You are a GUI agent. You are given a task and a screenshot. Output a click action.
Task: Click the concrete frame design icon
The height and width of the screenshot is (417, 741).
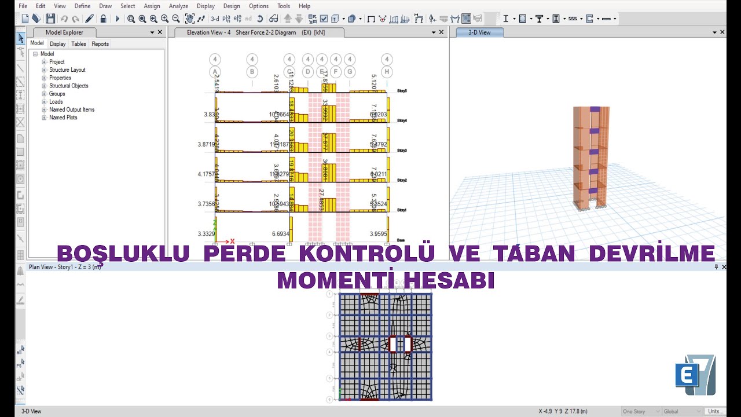[x=522, y=19]
